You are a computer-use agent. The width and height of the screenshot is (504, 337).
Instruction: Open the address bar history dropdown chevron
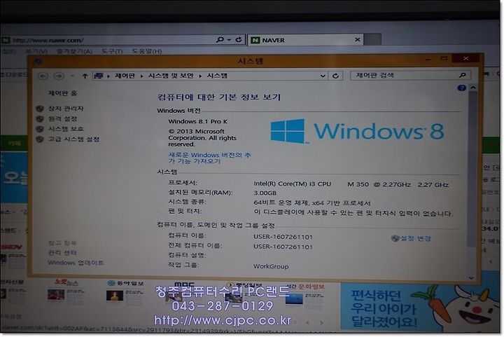coord(323,76)
